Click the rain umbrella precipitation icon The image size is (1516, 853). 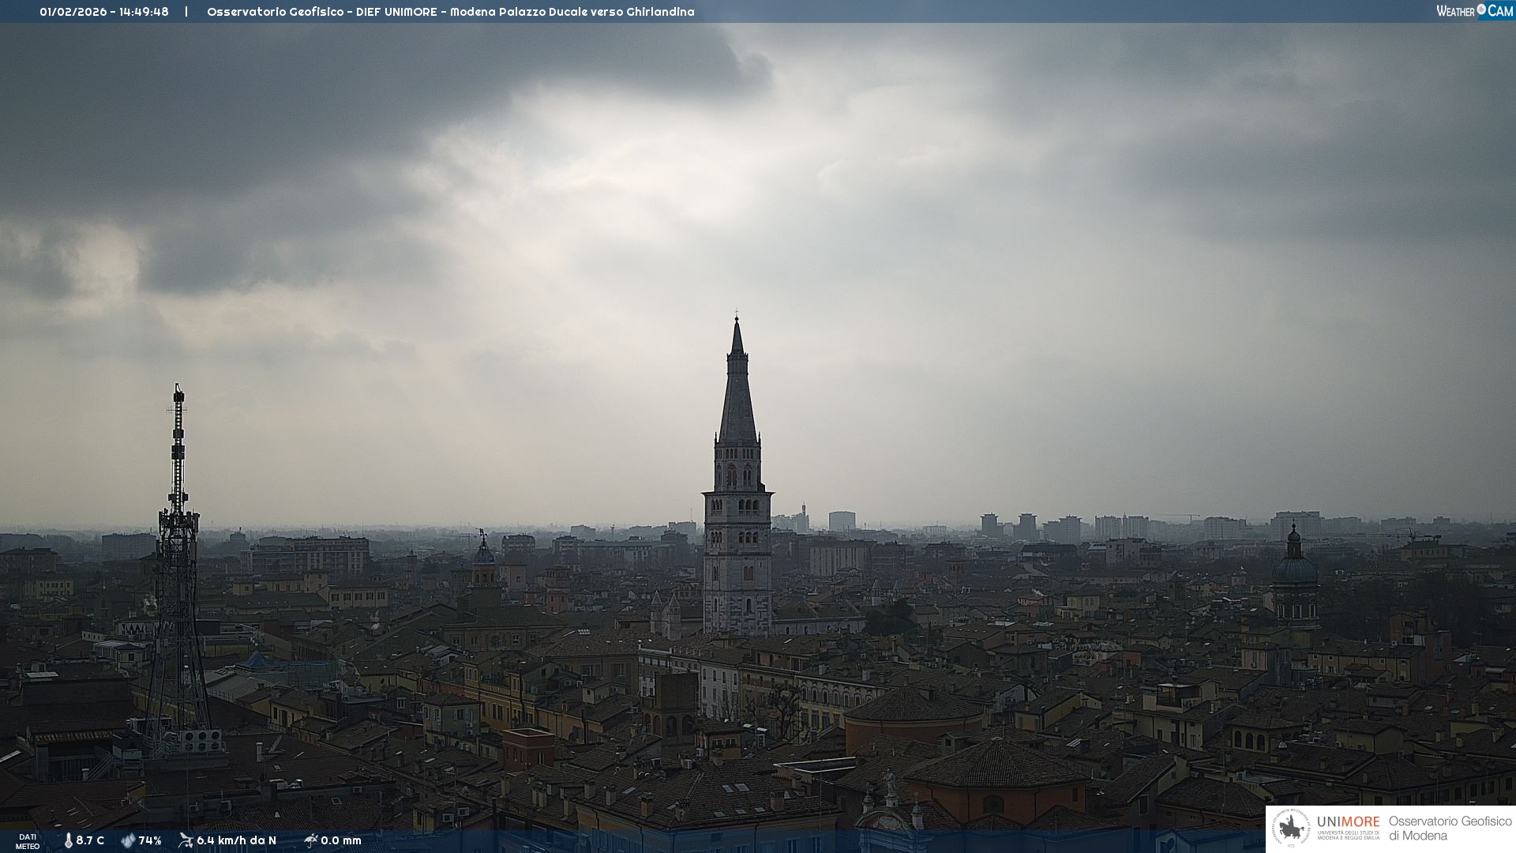pyautogui.click(x=310, y=840)
